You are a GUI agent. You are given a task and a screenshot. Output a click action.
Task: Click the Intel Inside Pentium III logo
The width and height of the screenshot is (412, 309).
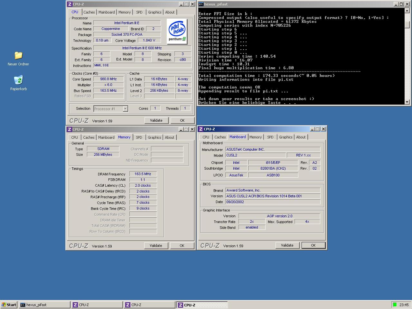[177, 32]
